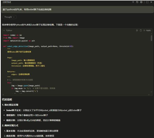The image size is (154, 138).
Task: Copy code block clipboard icon
Action: coord(141,30)
